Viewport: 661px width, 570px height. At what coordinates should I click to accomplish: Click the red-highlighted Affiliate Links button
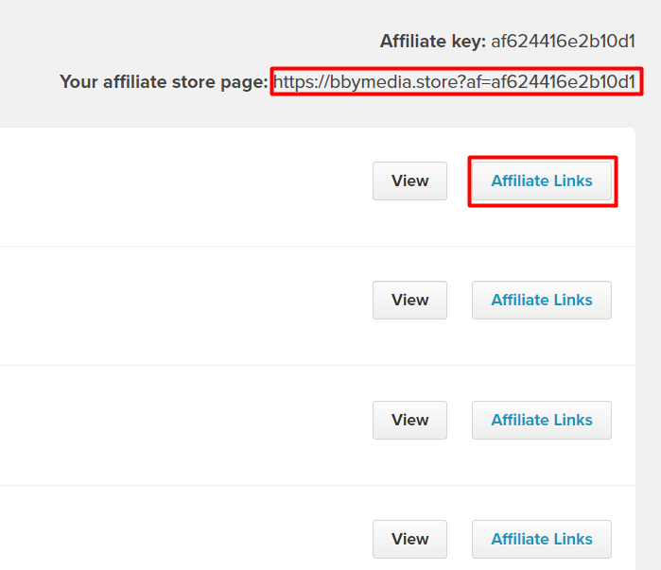[x=542, y=181]
